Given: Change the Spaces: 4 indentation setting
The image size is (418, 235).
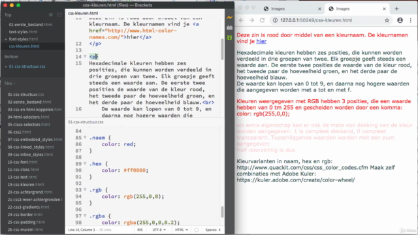Looking at the screenshot, I should (213, 230).
